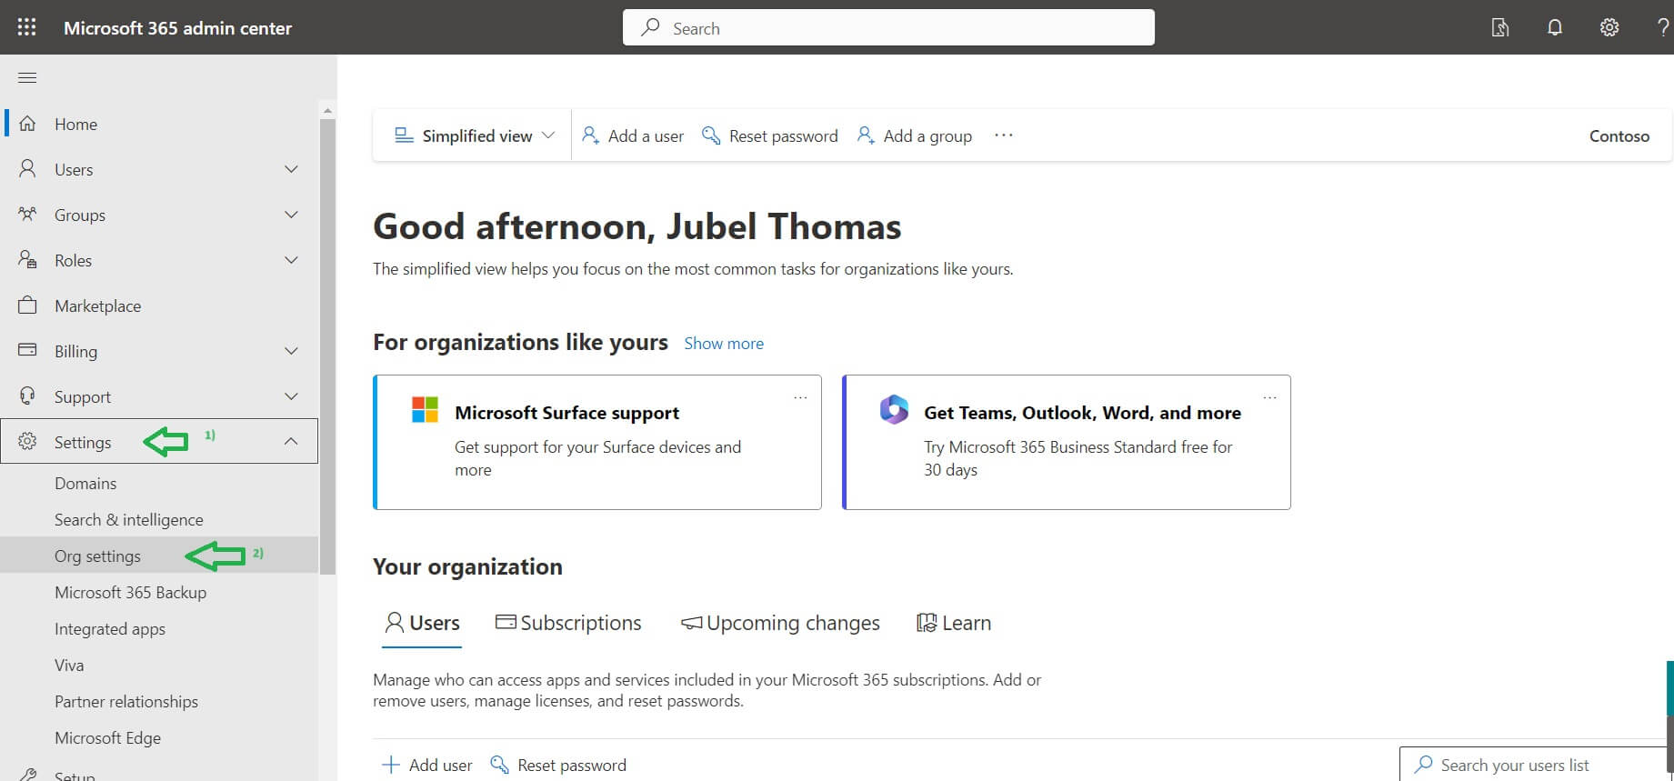Open Microsoft Surface support card title
Image resolution: width=1674 pixels, height=781 pixels.
(x=566, y=412)
